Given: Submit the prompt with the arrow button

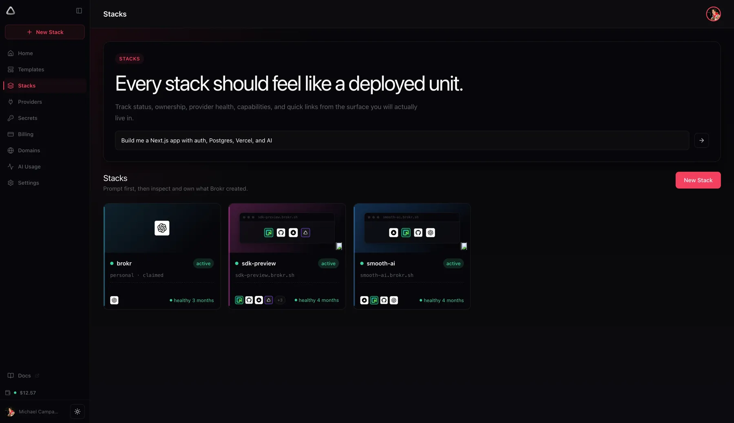Looking at the screenshot, I should point(701,140).
